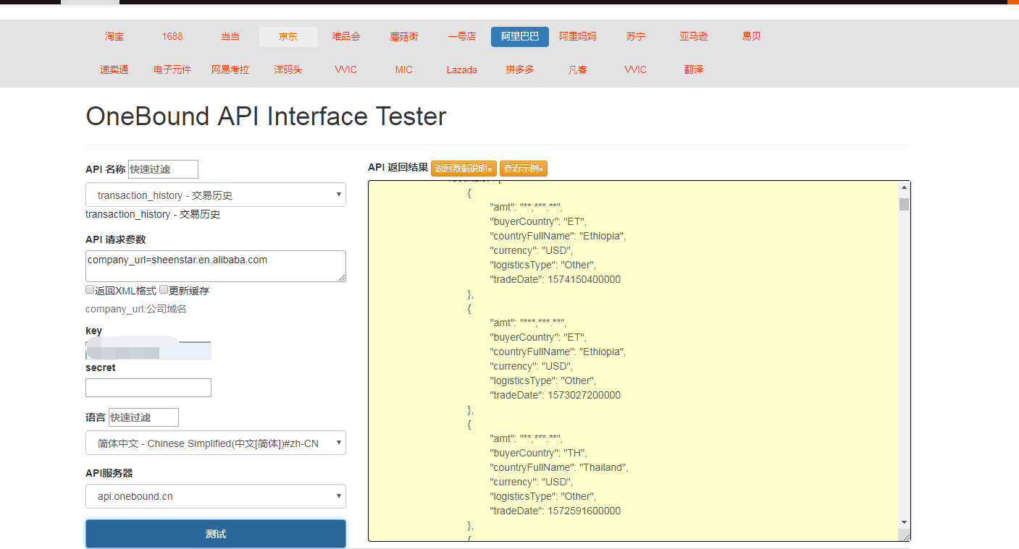Switch to the 1688 tab

click(172, 36)
